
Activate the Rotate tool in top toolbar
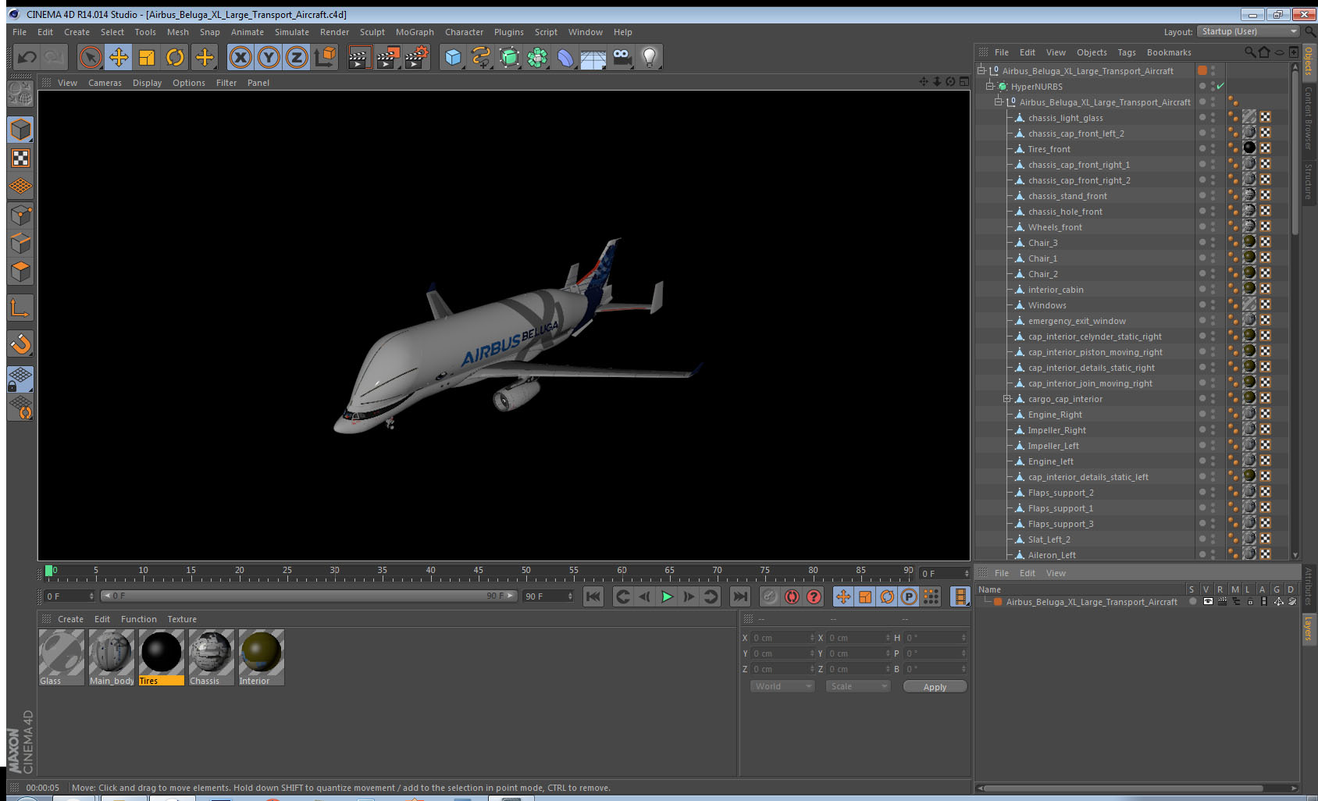coord(175,57)
